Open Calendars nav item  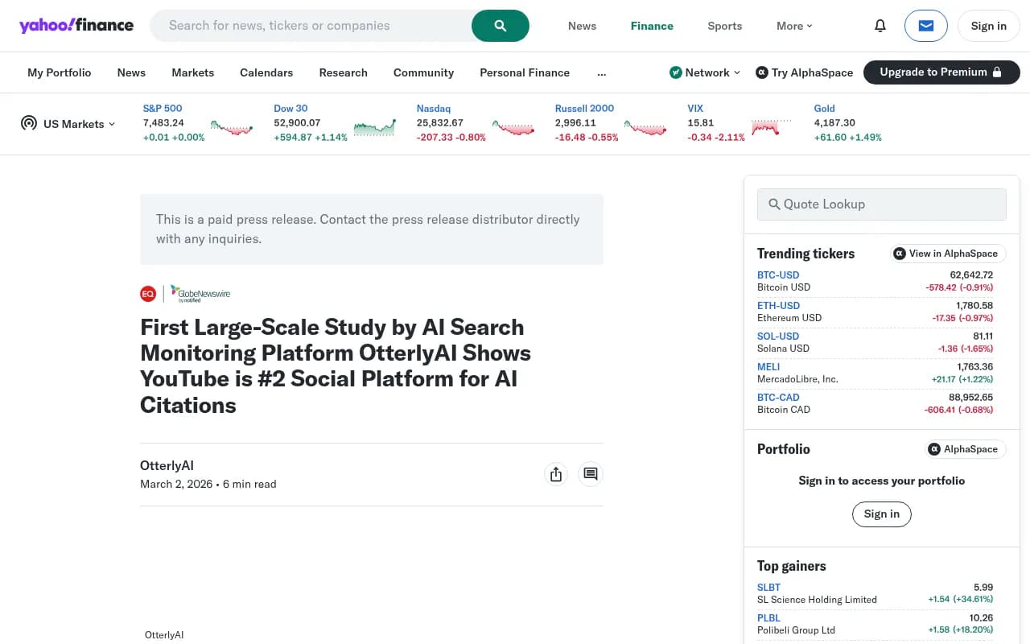(x=266, y=72)
